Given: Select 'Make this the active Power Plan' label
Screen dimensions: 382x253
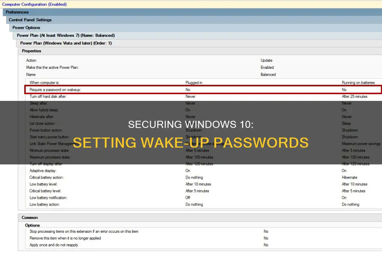Looking at the screenshot, I should (x=52, y=67).
